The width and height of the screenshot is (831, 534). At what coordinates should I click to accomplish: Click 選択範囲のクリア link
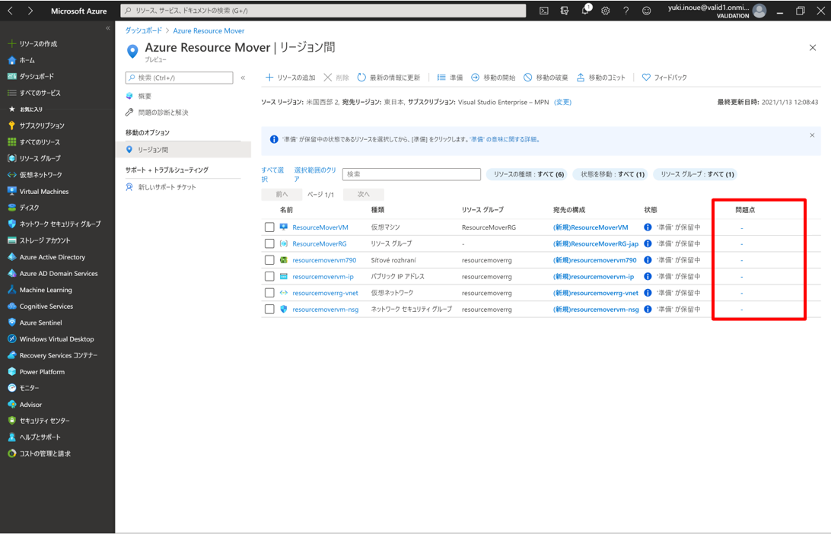coord(315,174)
